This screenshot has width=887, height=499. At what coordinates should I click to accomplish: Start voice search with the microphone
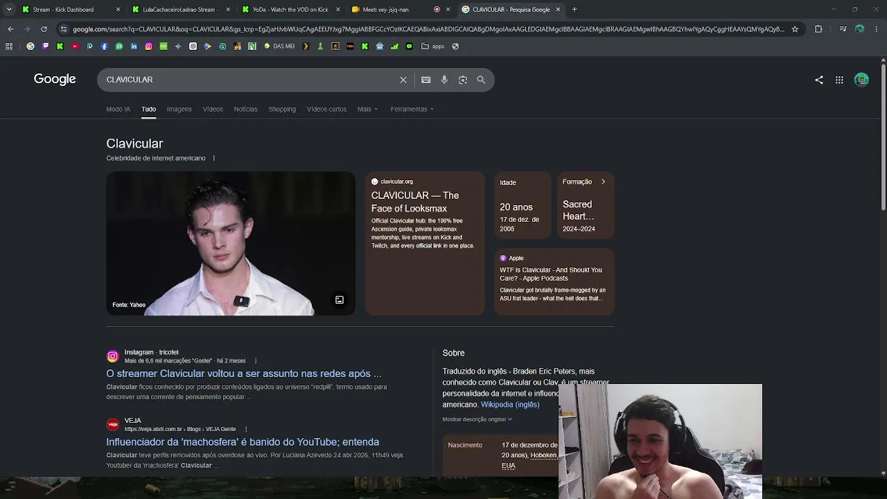[x=444, y=80]
